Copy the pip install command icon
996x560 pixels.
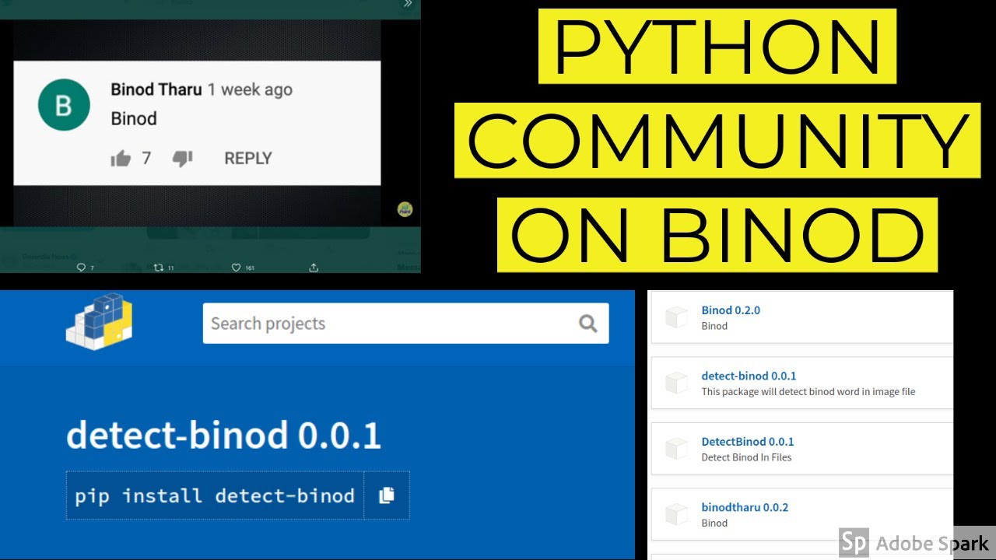pos(387,495)
